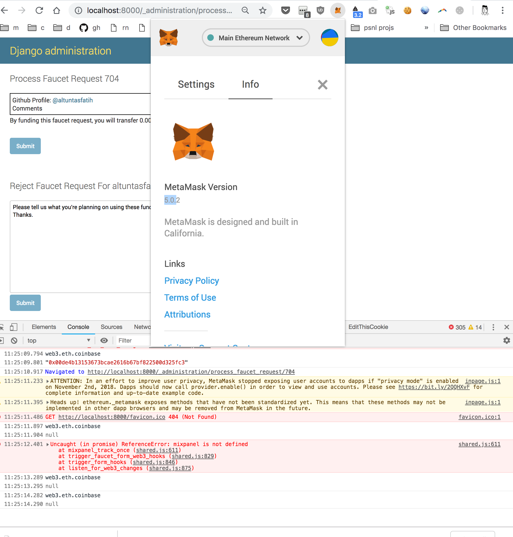The width and height of the screenshot is (513, 537).
Task: Clear the console with the ban icon
Action: point(14,341)
